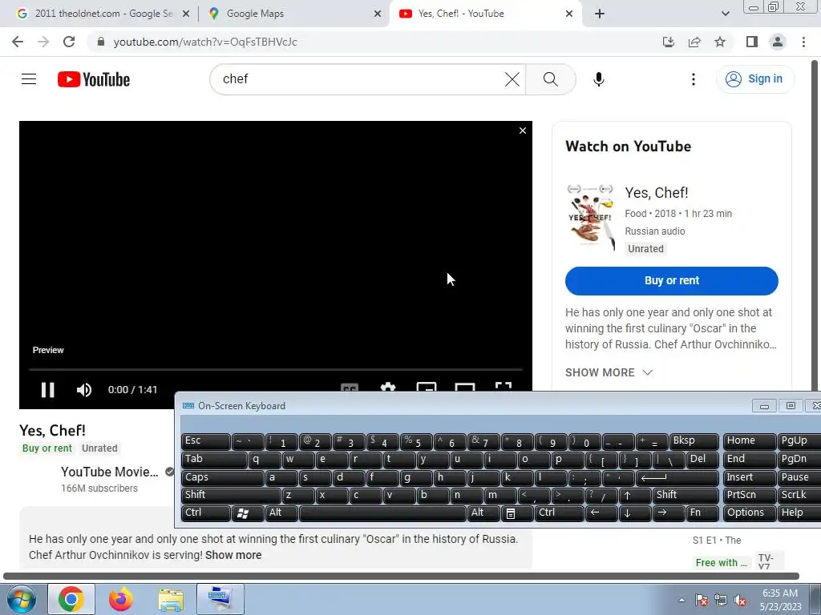Show hidden tray icons arrow

point(681,601)
